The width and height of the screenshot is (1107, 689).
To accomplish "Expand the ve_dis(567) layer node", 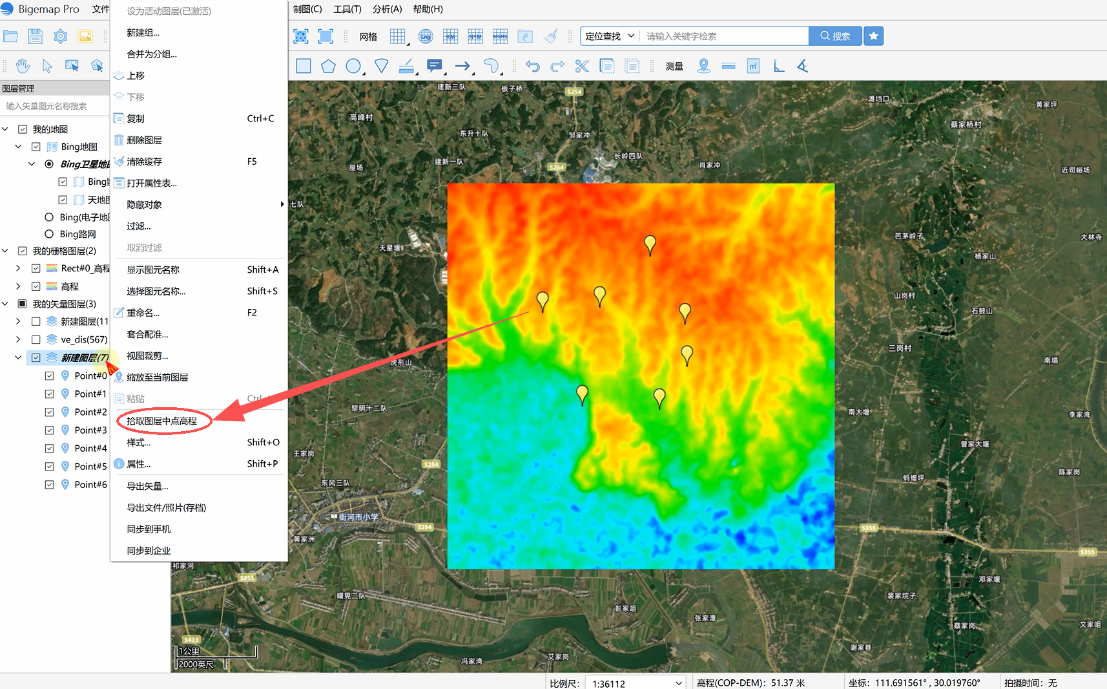I will pos(19,339).
